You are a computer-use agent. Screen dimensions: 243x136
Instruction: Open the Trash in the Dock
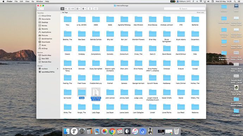[176, 131]
